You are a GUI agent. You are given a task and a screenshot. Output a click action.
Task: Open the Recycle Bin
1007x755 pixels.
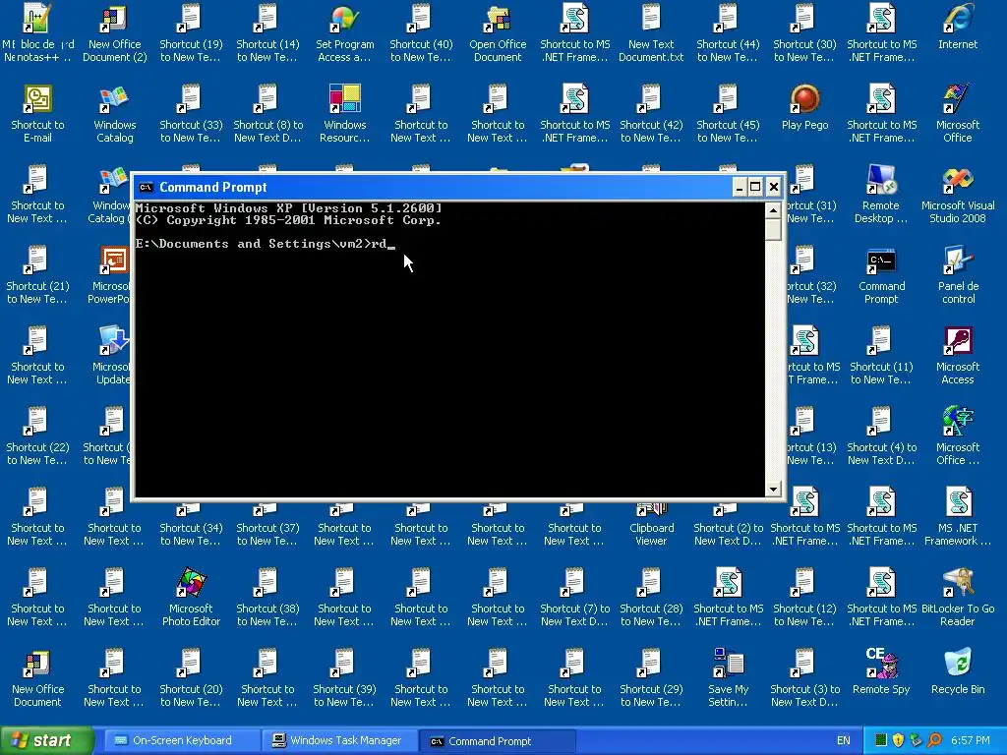click(x=958, y=672)
